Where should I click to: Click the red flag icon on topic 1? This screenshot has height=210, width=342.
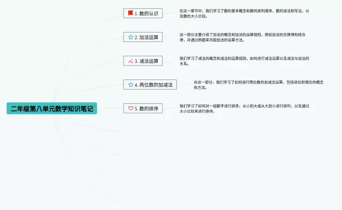coord(130,13)
